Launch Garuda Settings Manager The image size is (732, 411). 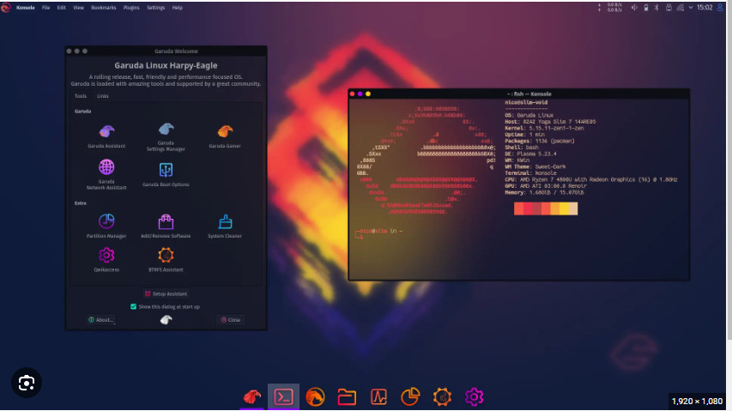click(x=166, y=136)
